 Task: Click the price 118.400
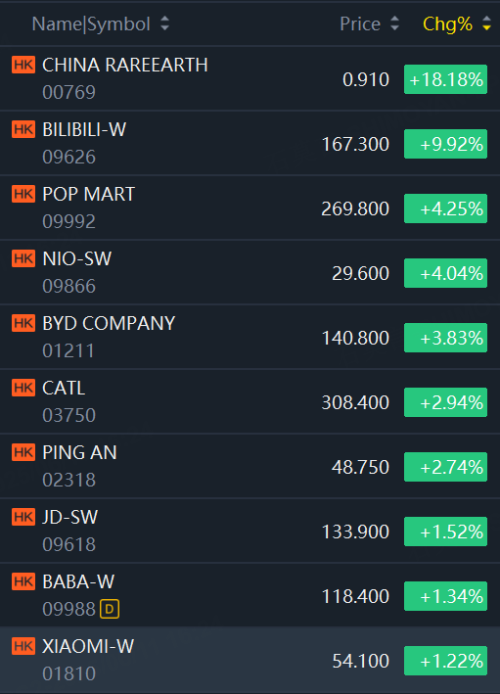[x=355, y=597]
